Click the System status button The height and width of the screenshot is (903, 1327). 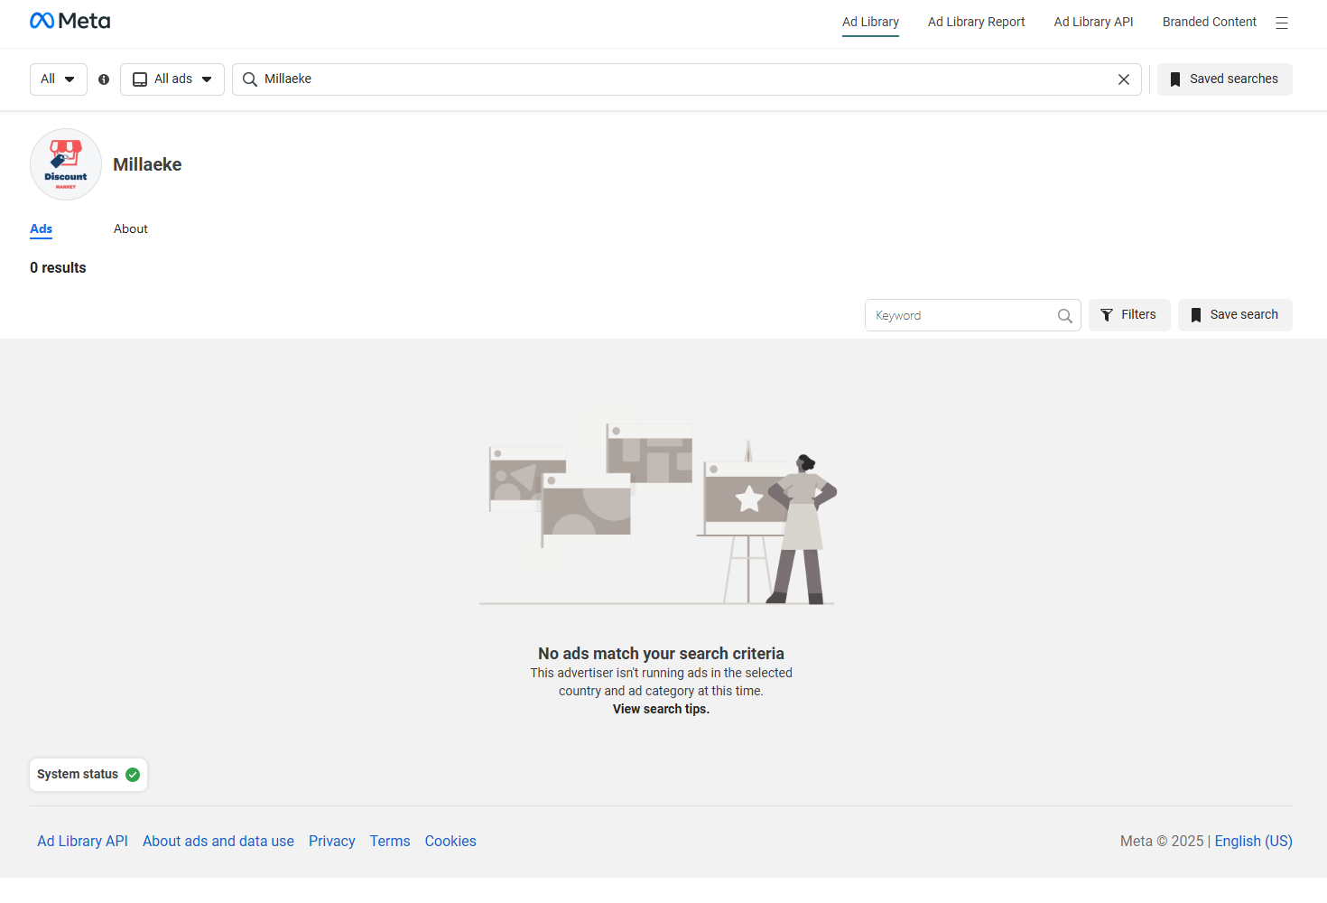coord(88,775)
